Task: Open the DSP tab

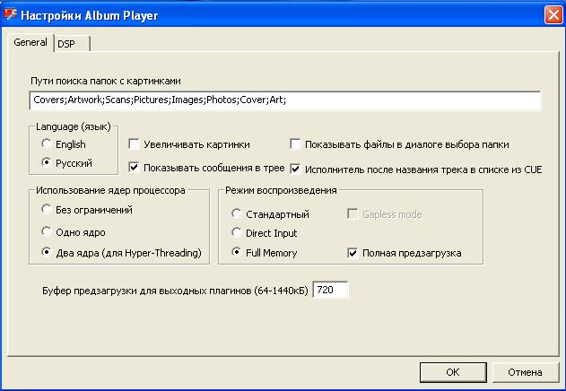Action: [72, 44]
